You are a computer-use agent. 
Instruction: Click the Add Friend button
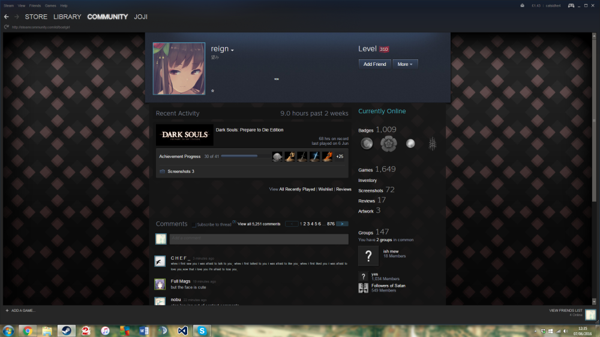pos(374,64)
